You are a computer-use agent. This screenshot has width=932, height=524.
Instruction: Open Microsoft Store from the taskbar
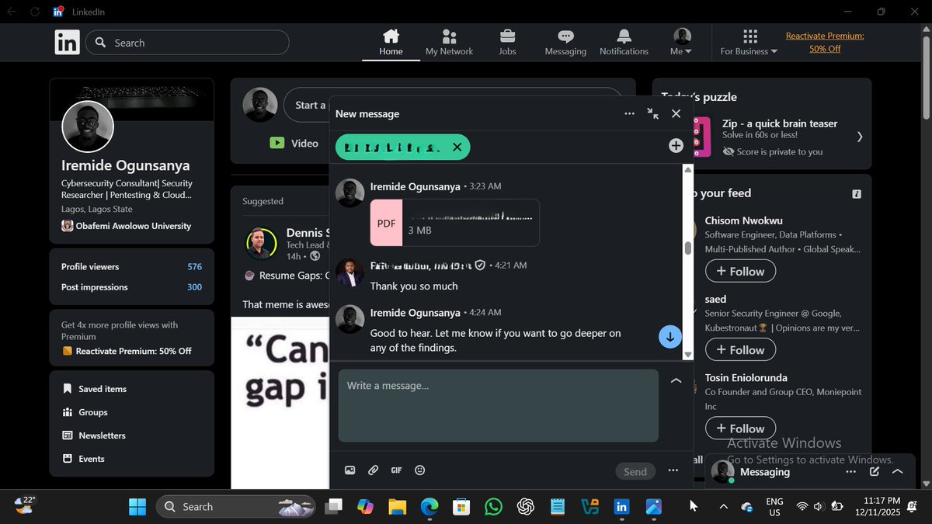click(461, 507)
